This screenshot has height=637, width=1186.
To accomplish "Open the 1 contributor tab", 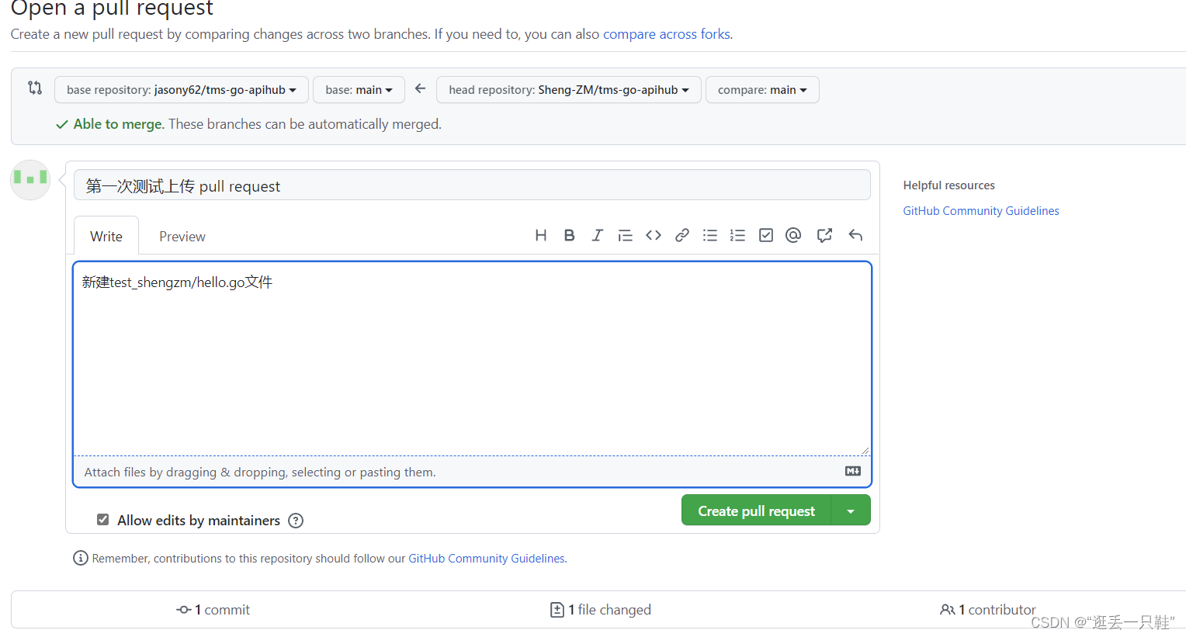I will (x=988, y=610).
